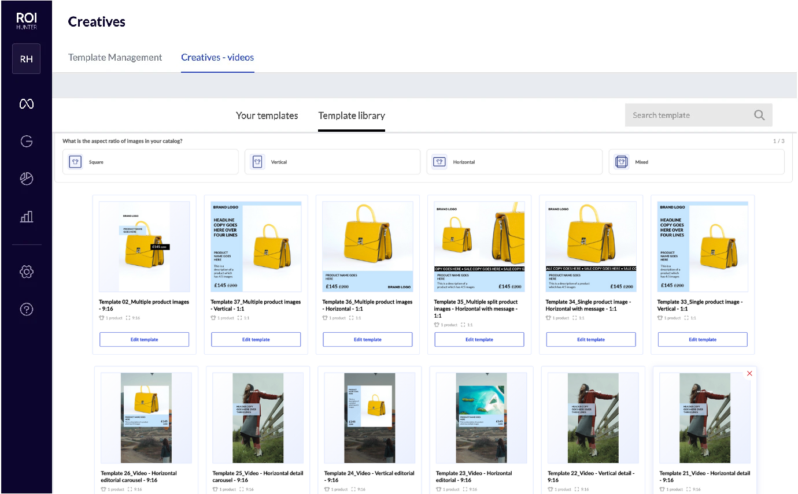Choose Mixed catalog image ratio

(697, 162)
